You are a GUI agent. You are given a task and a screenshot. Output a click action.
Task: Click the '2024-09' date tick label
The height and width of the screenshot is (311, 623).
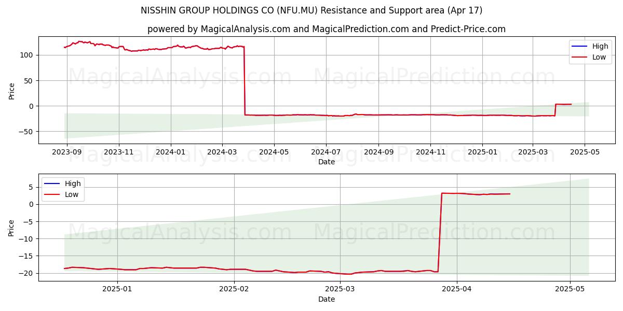[x=378, y=152]
